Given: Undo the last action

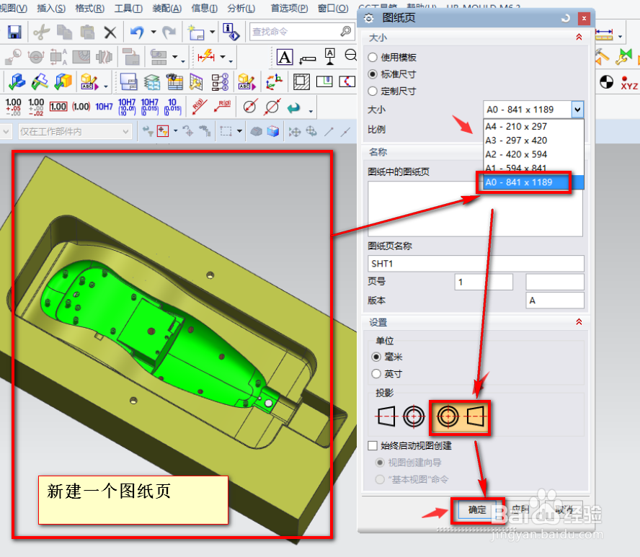Looking at the screenshot, I should click(137, 32).
